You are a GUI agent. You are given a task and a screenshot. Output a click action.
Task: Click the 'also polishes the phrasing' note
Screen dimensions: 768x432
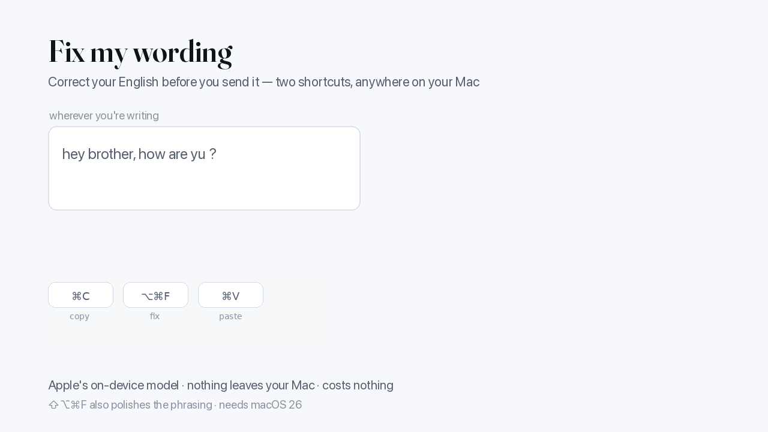coord(175,405)
